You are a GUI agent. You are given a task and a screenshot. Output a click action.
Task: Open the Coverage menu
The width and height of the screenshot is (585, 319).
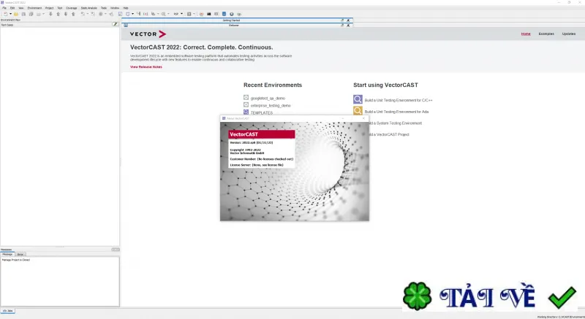tap(71, 8)
